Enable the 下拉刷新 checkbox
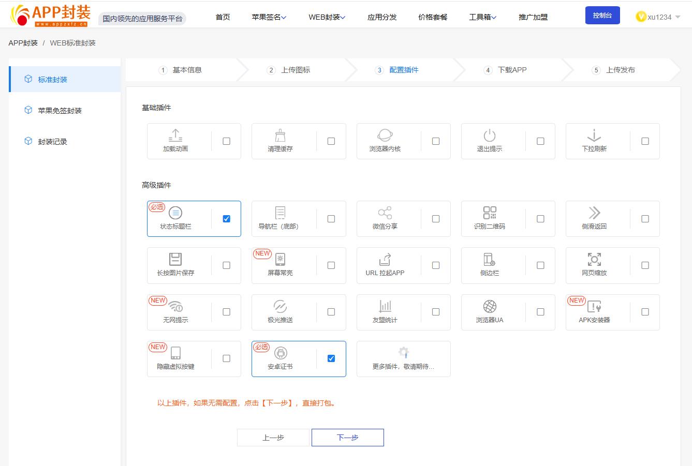The height and width of the screenshot is (466, 692). point(645,141)
